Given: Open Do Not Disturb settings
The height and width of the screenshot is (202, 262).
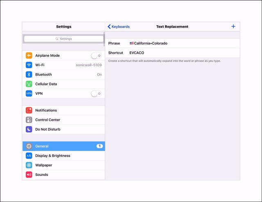Looking at the screenshot, I should [64, 129].
